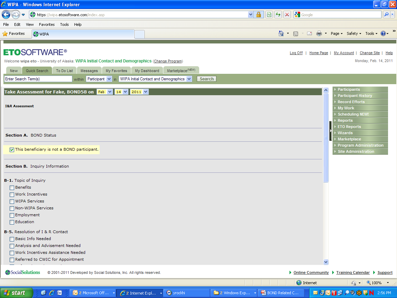Click the Google search magnifier icon

click(386, 15)
